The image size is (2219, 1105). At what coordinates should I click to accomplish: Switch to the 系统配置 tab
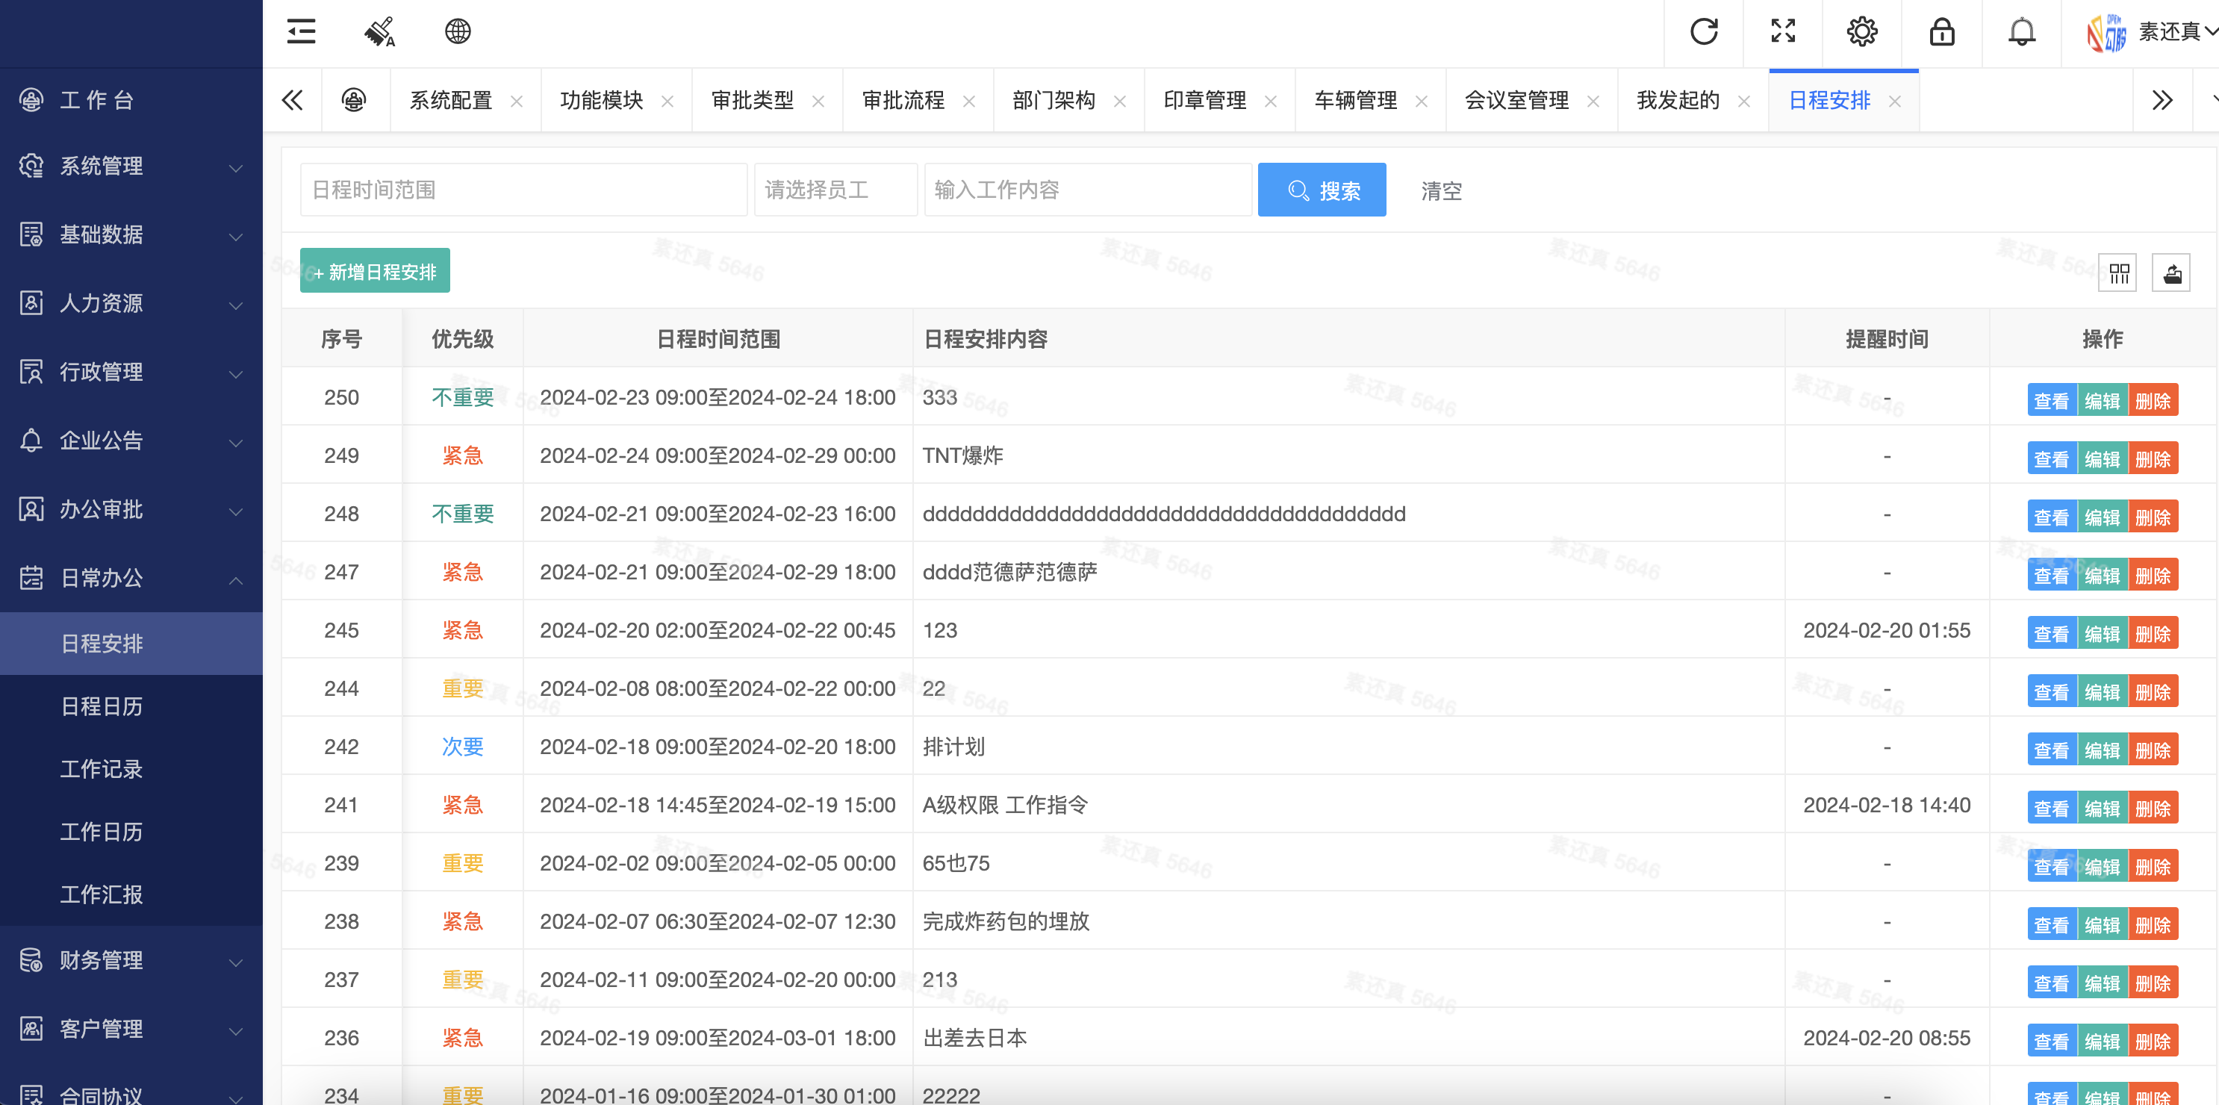pos(450,101)
